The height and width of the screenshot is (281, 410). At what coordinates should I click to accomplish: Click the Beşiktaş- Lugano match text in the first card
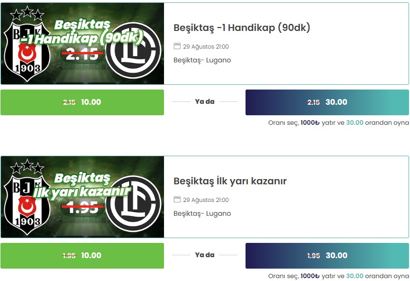(202, 60)
